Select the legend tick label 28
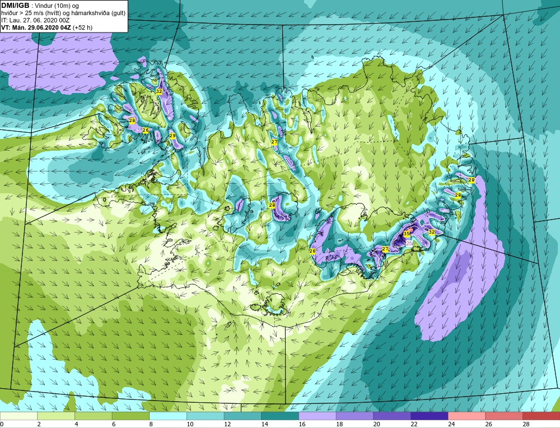The height and width of the screenshot is (428, 560). coord(526,424)
